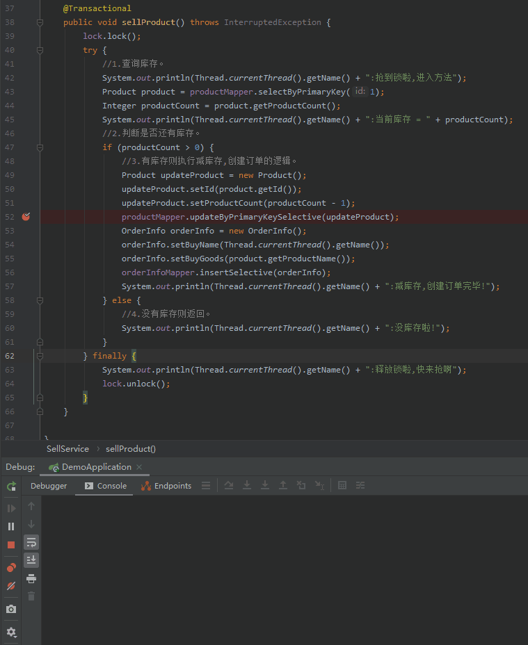
Task: Open the View Breakpoints dialog
Action: click(11, 568)
